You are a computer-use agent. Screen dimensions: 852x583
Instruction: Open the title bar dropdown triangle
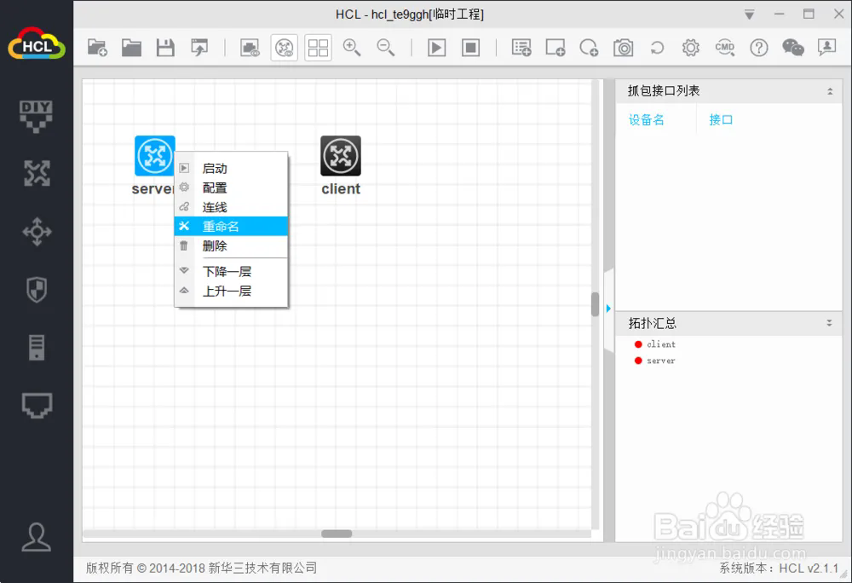click(749, 14)
